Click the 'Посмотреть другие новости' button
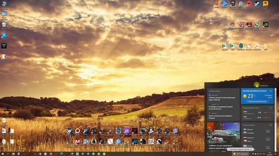Screen dimensions: 279x156 coord(240,149)
